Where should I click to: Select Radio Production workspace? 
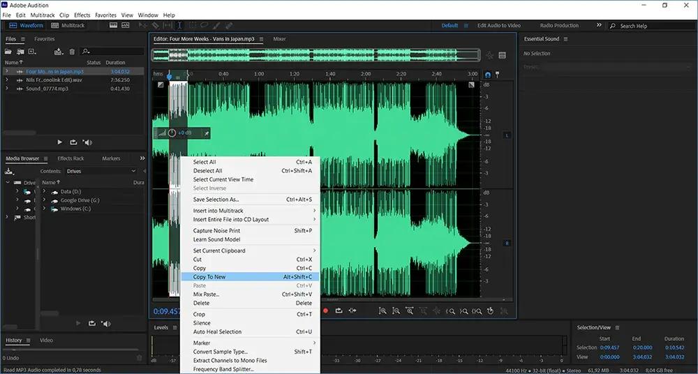coord(559,25)
